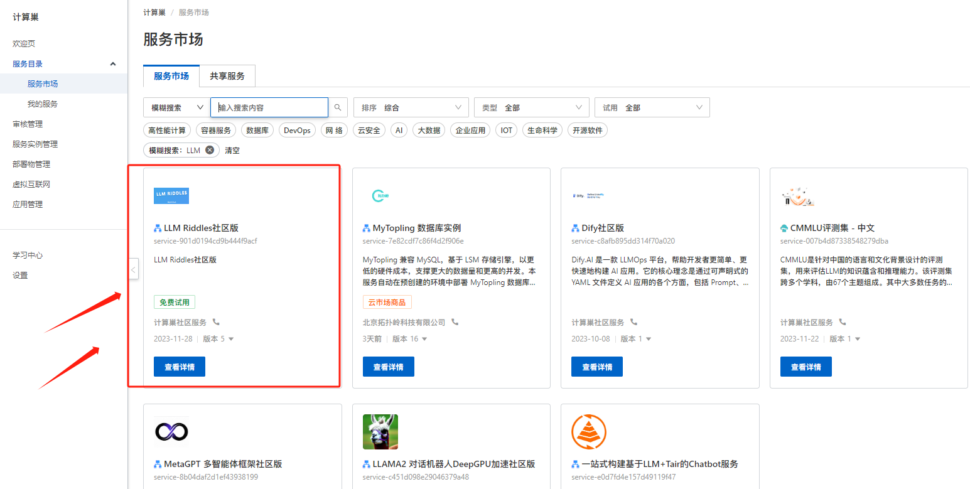Click icon before 一站式构建 Chatbot title
The width and height of the screenshot is (970, 489).
575,464
